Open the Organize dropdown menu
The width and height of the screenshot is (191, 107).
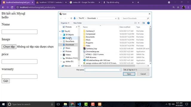click(x=65, y=23)
